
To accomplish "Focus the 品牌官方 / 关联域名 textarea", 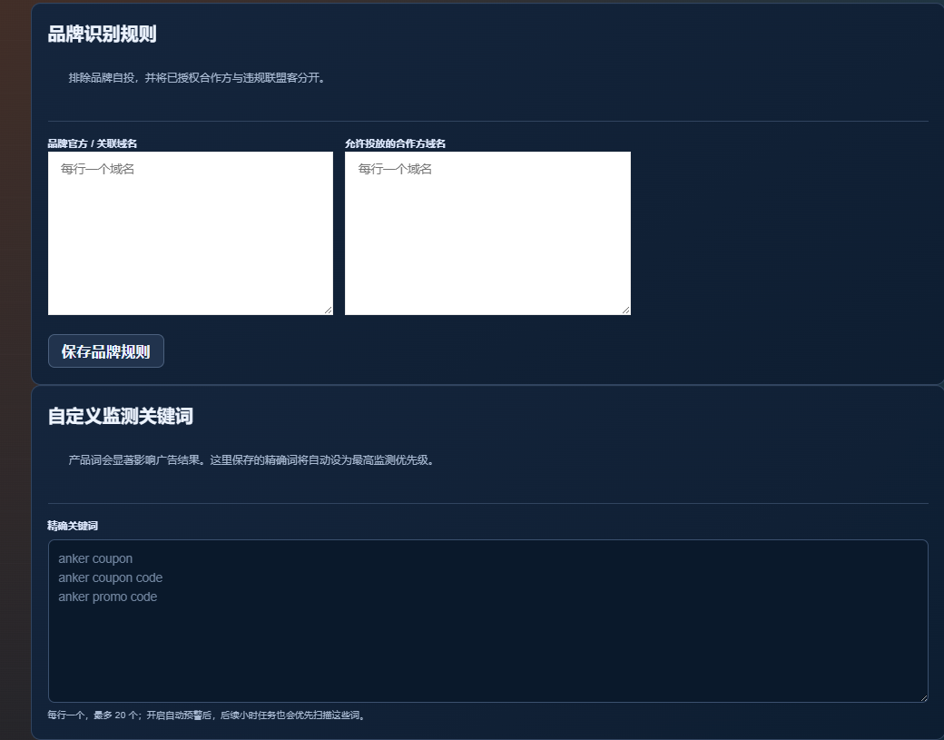I will click(x=191, y=233).
